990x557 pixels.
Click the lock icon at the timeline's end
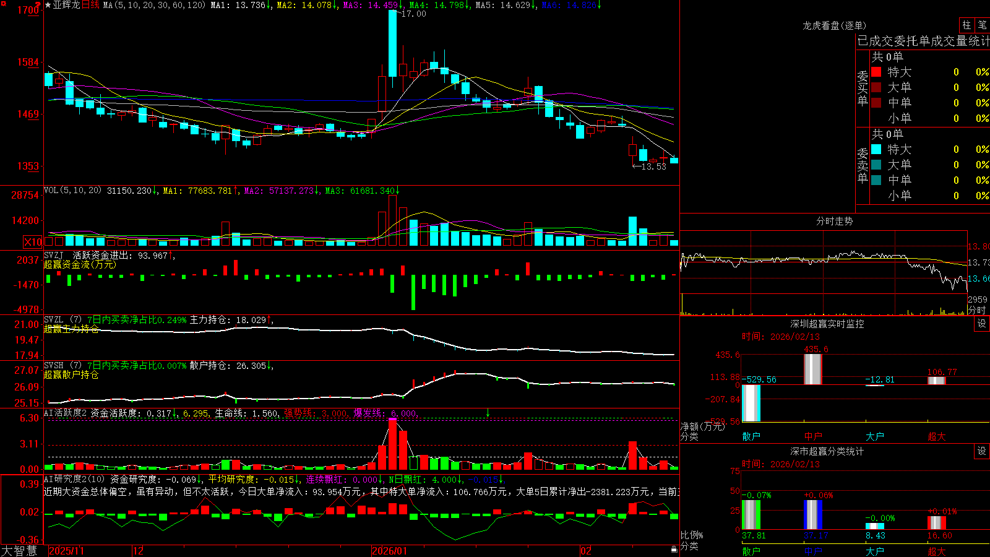pos(674,550)
